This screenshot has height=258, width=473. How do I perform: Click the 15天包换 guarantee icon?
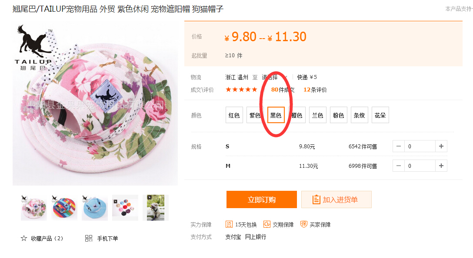tap(229, 224)
